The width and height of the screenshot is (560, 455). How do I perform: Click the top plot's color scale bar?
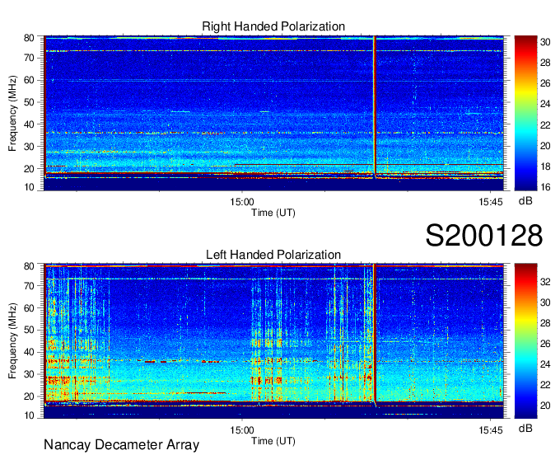click(525, 113)
